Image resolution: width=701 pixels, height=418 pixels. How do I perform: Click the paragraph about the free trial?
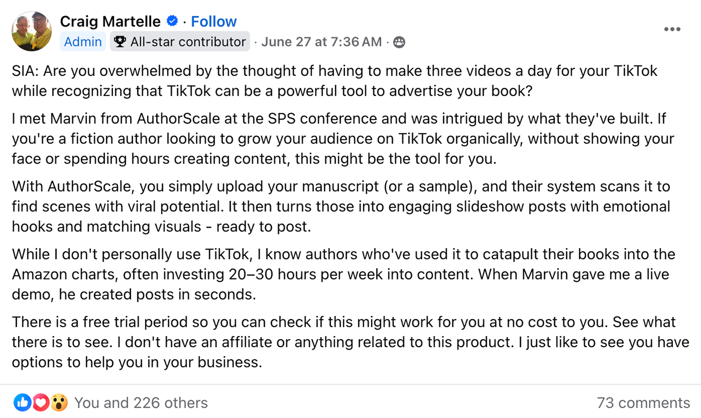[335, 342]
